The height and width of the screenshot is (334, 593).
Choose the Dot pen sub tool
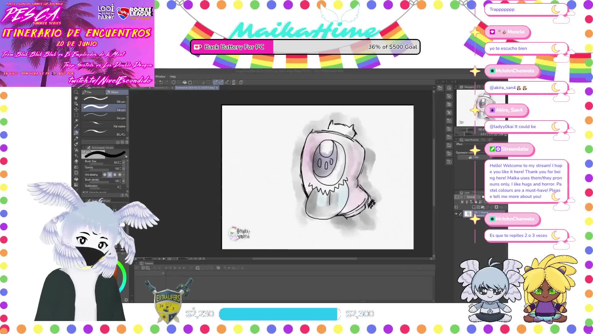(103, 116)
